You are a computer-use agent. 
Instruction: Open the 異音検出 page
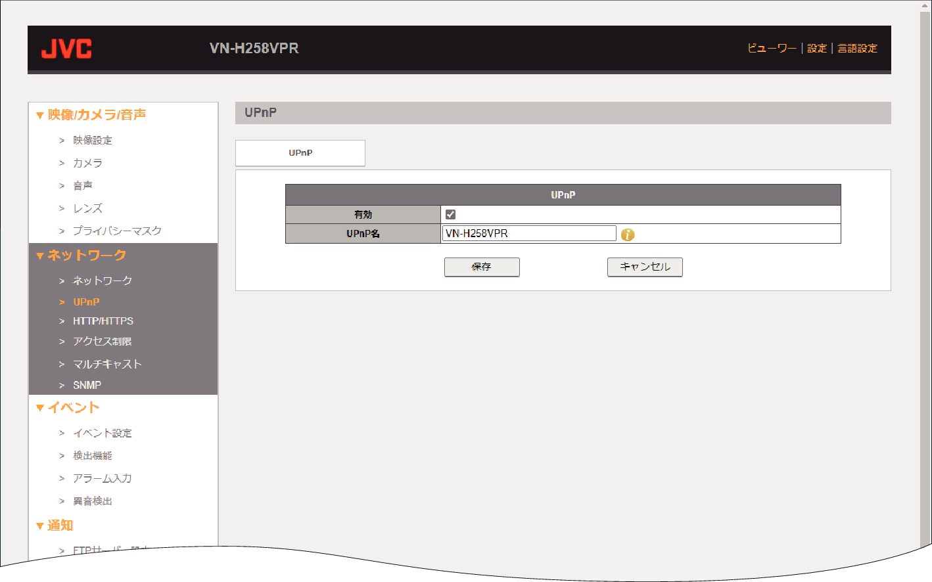click(92, 501)
